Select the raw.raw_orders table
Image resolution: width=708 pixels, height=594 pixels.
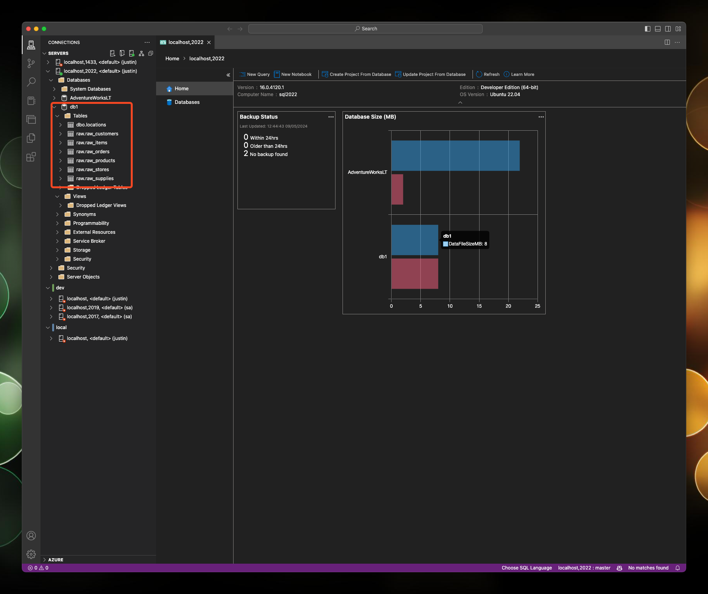pos(93,152)
